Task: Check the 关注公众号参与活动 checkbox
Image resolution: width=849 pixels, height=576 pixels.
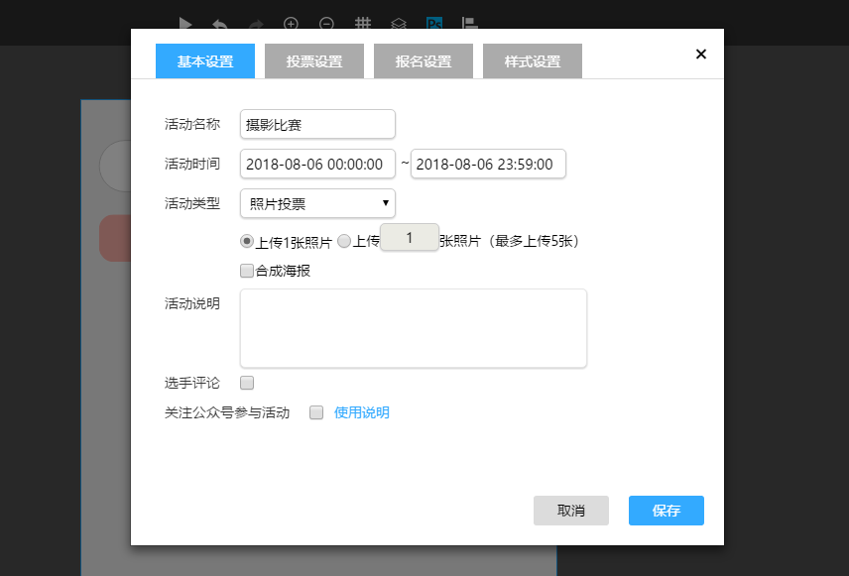Action: (x=316, y=412)
